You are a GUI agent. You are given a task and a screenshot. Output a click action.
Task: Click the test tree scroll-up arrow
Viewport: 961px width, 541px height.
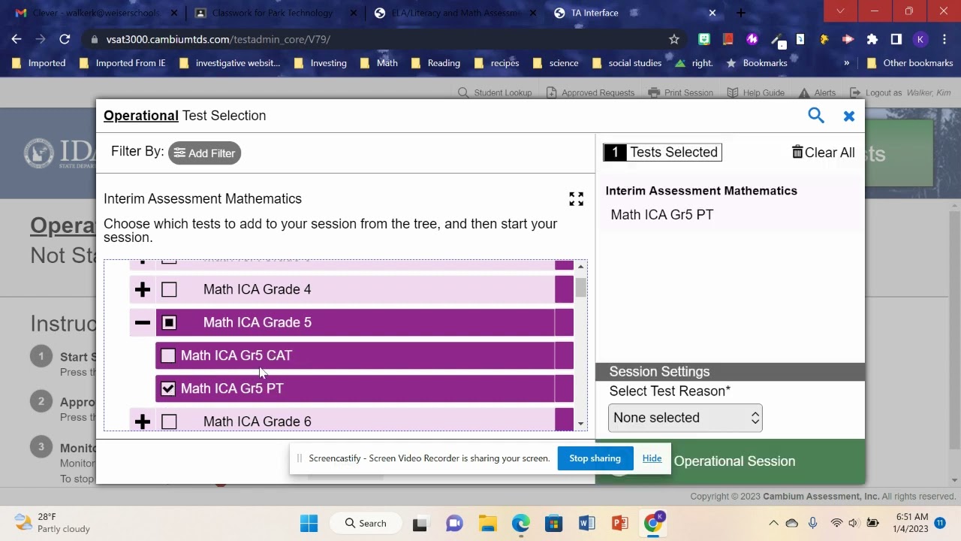point(580,267)
